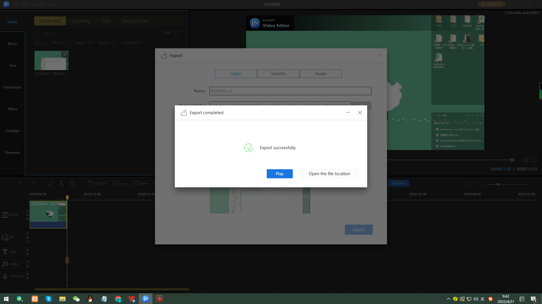542x304 pixels.
Task: Select the Hot materials tab
Action: coord(106,21)
